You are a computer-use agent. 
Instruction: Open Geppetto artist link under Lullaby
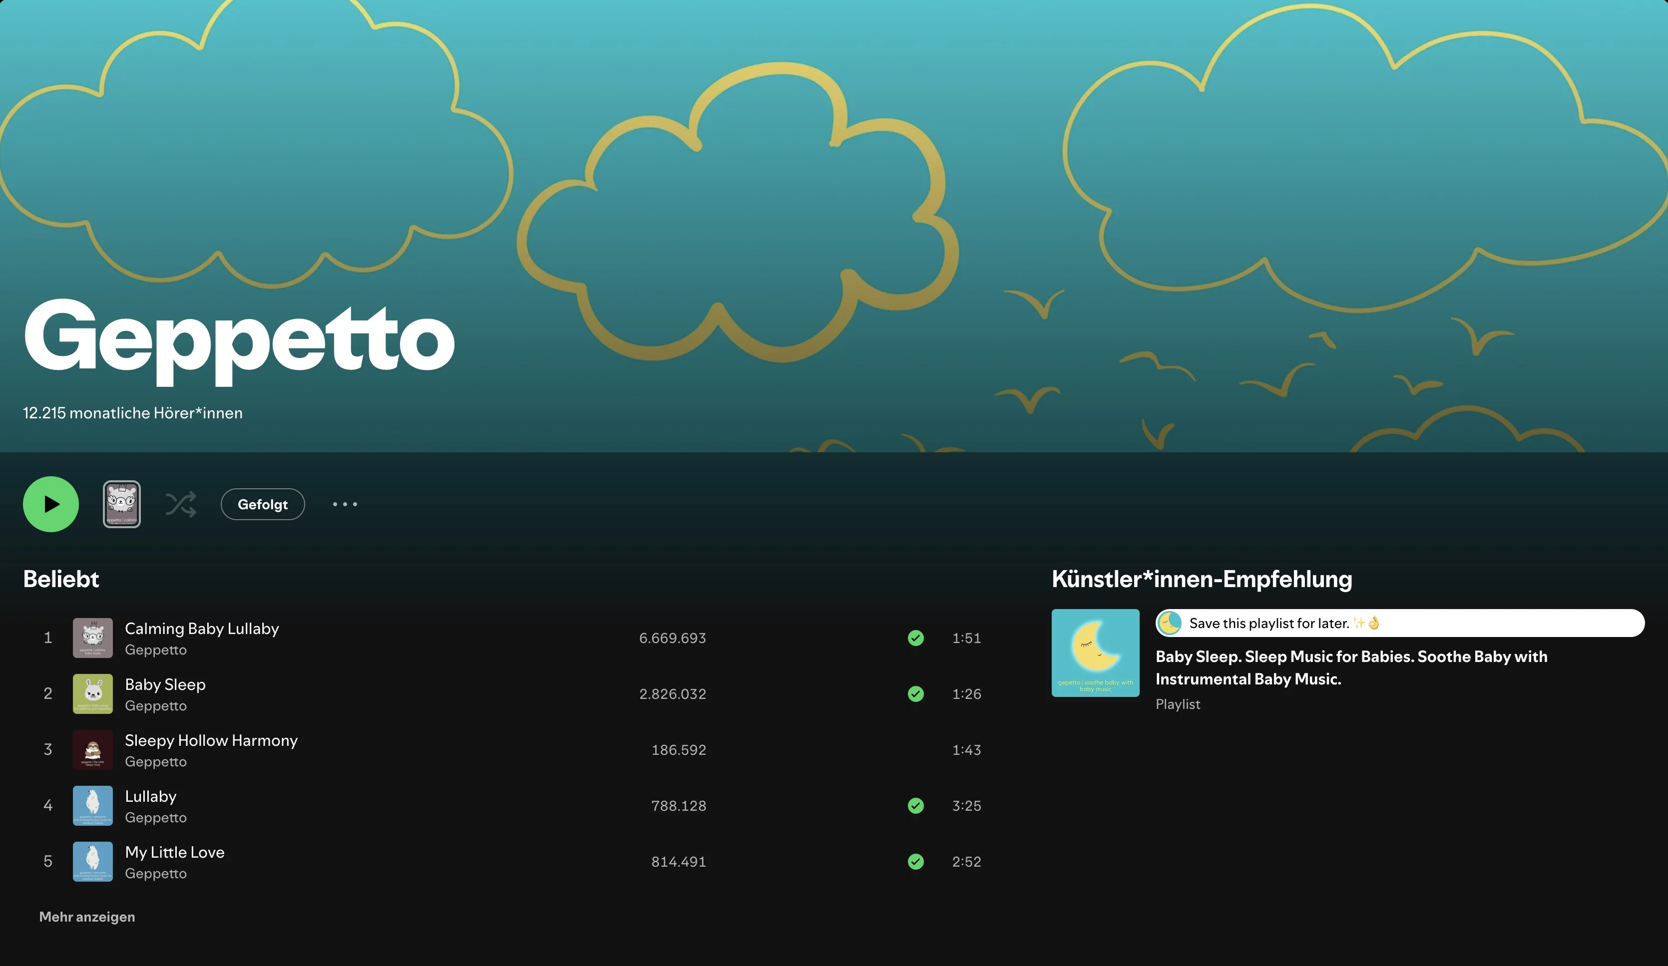click(x=156, y=818)
